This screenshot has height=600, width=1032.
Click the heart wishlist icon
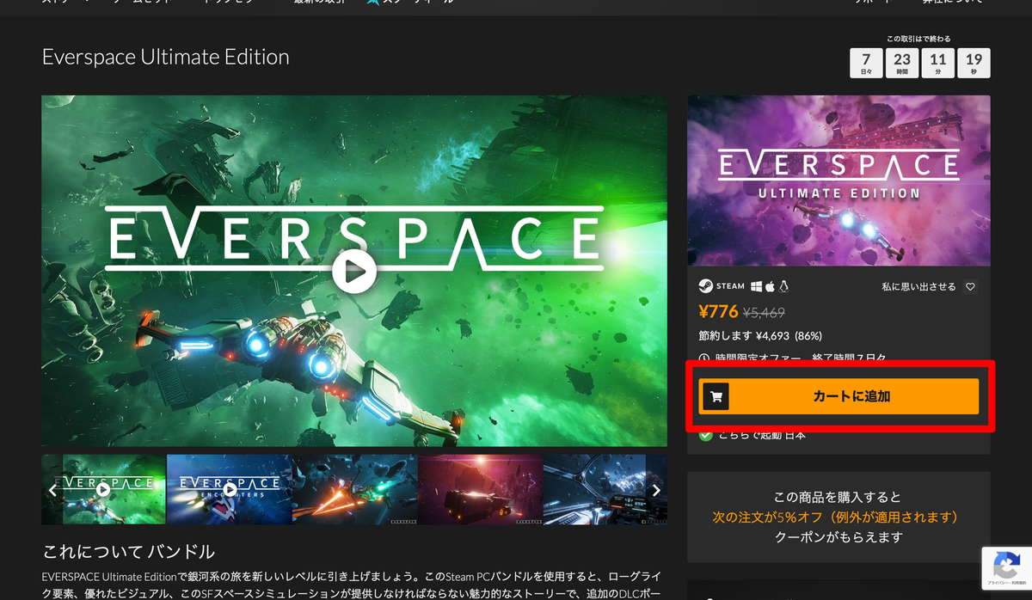[970, 287]
